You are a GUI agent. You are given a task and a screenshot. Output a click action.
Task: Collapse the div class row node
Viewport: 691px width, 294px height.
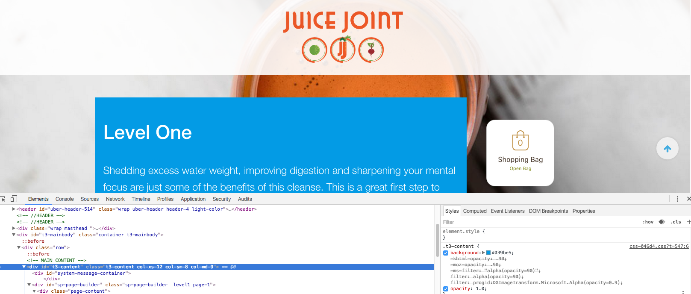click(19, 247)
